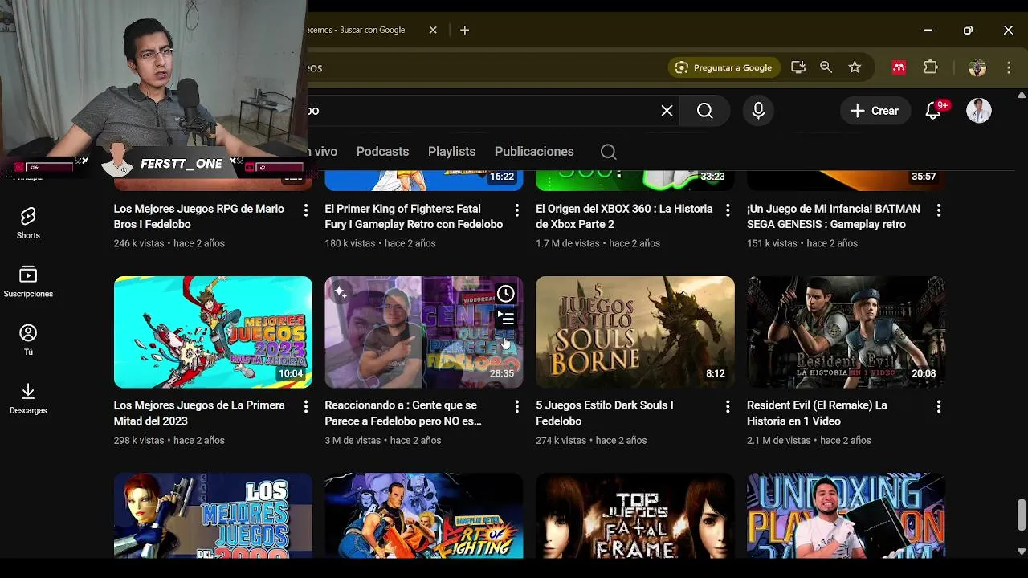Open options for 5 Juegos Estilo Dark Souls

(x=728, y=407)
